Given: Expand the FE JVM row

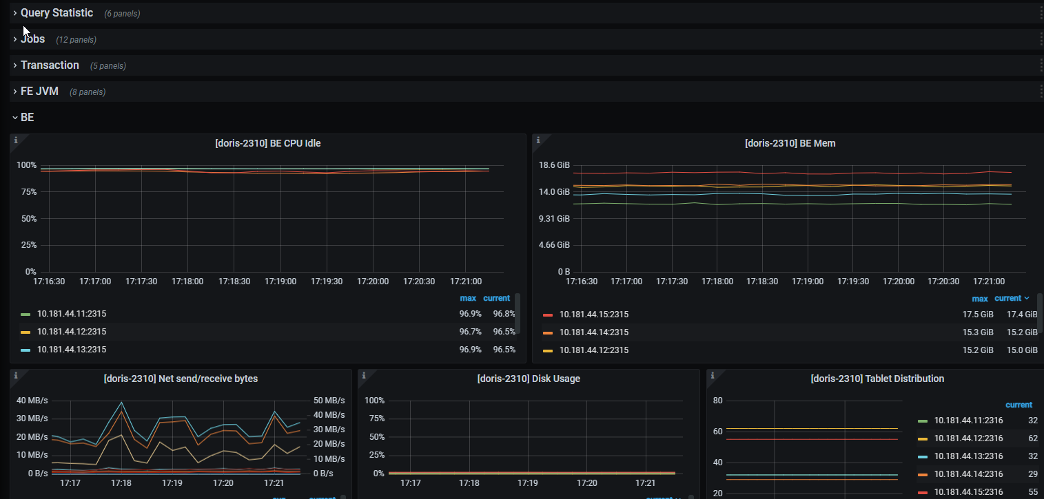Looking at the screenshot, I should pyautogui.click(x=39, y=92).
